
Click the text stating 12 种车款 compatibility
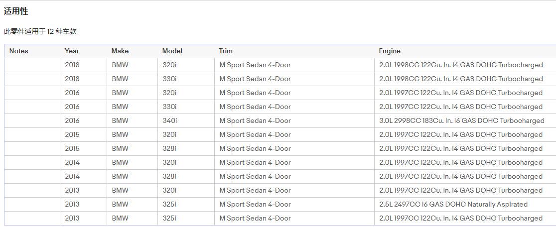click(40, 31)
